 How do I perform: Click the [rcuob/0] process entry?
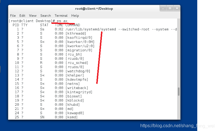[75, 59]
